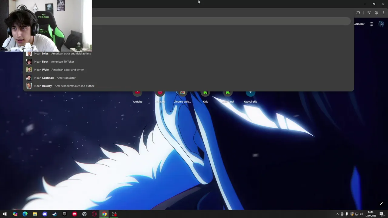This screenshot has height=218, width=388.
Task: Open the Chrome extensions puzzle icon
Action: [x=358, y=13]
